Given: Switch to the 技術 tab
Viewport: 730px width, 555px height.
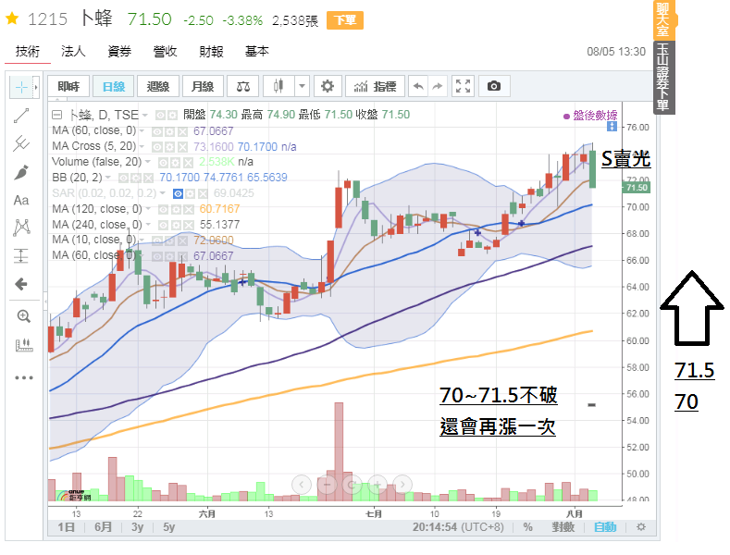Looking at the screenshot, I should coord(28,51).
